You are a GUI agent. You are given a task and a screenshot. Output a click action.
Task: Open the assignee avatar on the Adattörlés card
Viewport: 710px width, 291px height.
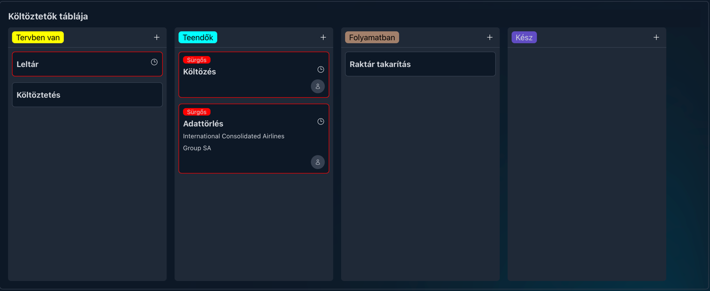(x=318, y=162)
